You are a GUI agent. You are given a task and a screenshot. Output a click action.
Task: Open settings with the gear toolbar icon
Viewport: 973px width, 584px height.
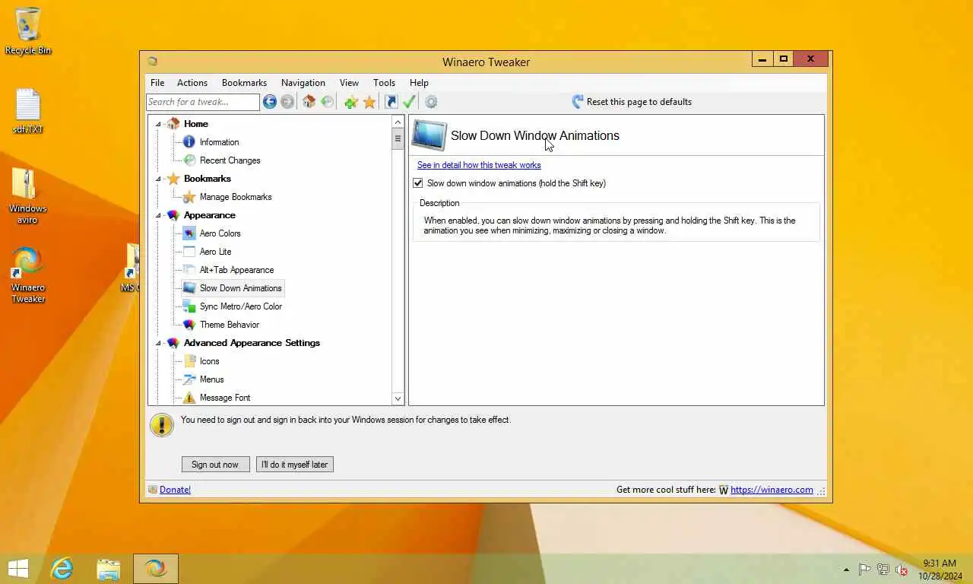tap(431, 102)
